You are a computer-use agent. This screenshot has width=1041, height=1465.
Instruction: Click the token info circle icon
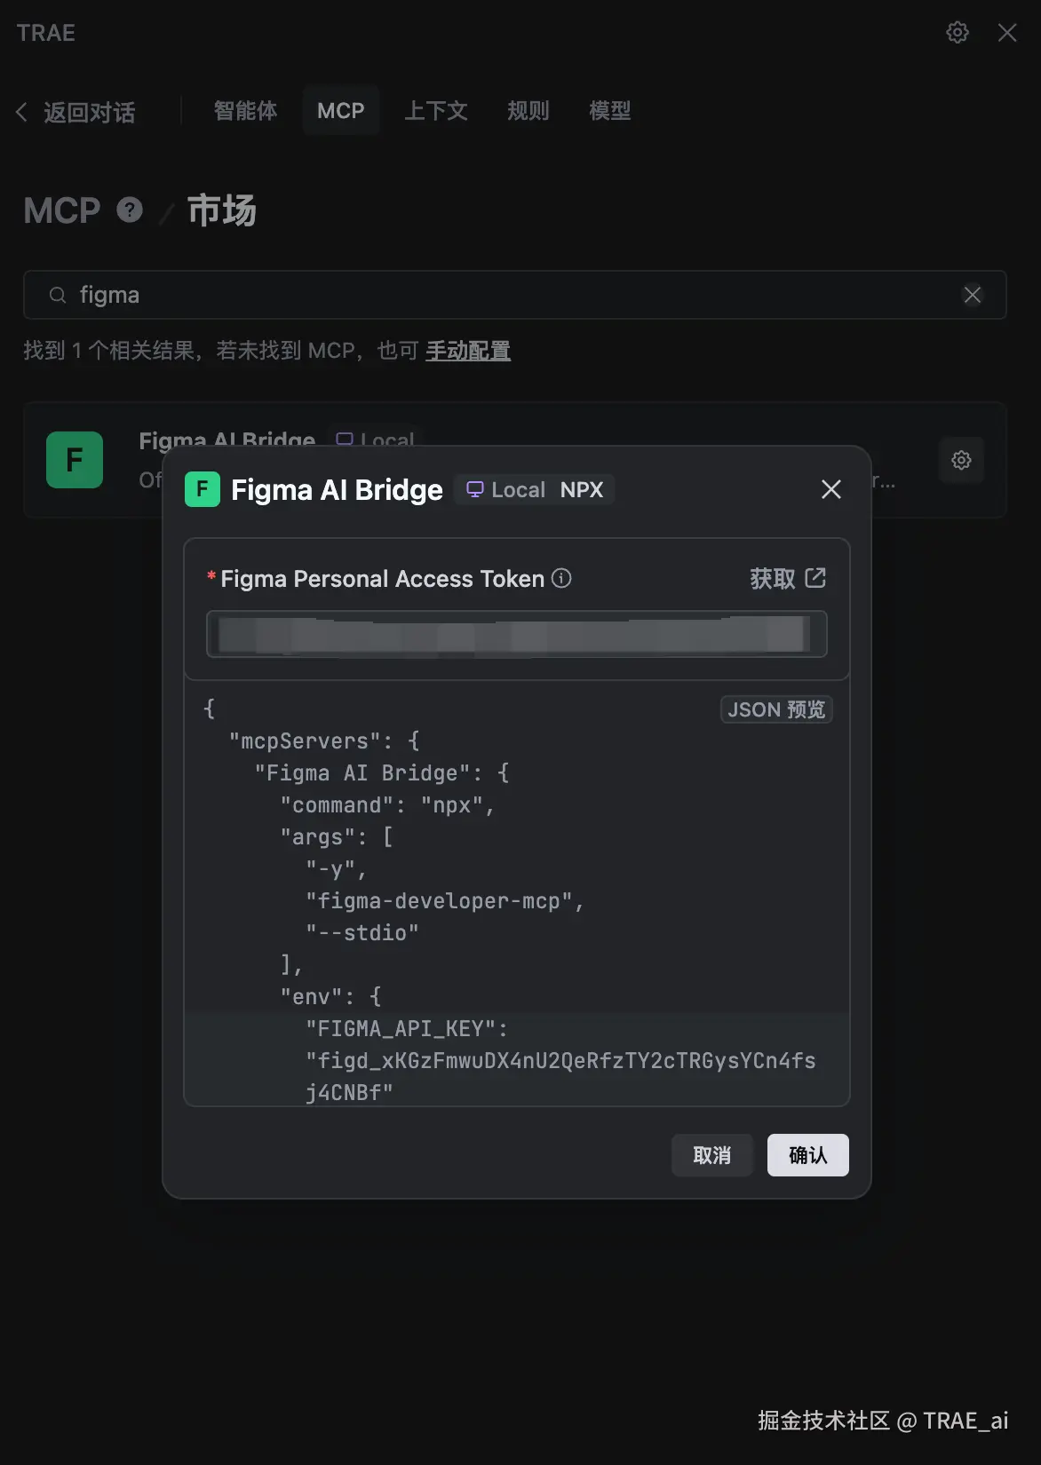[561, 579]
